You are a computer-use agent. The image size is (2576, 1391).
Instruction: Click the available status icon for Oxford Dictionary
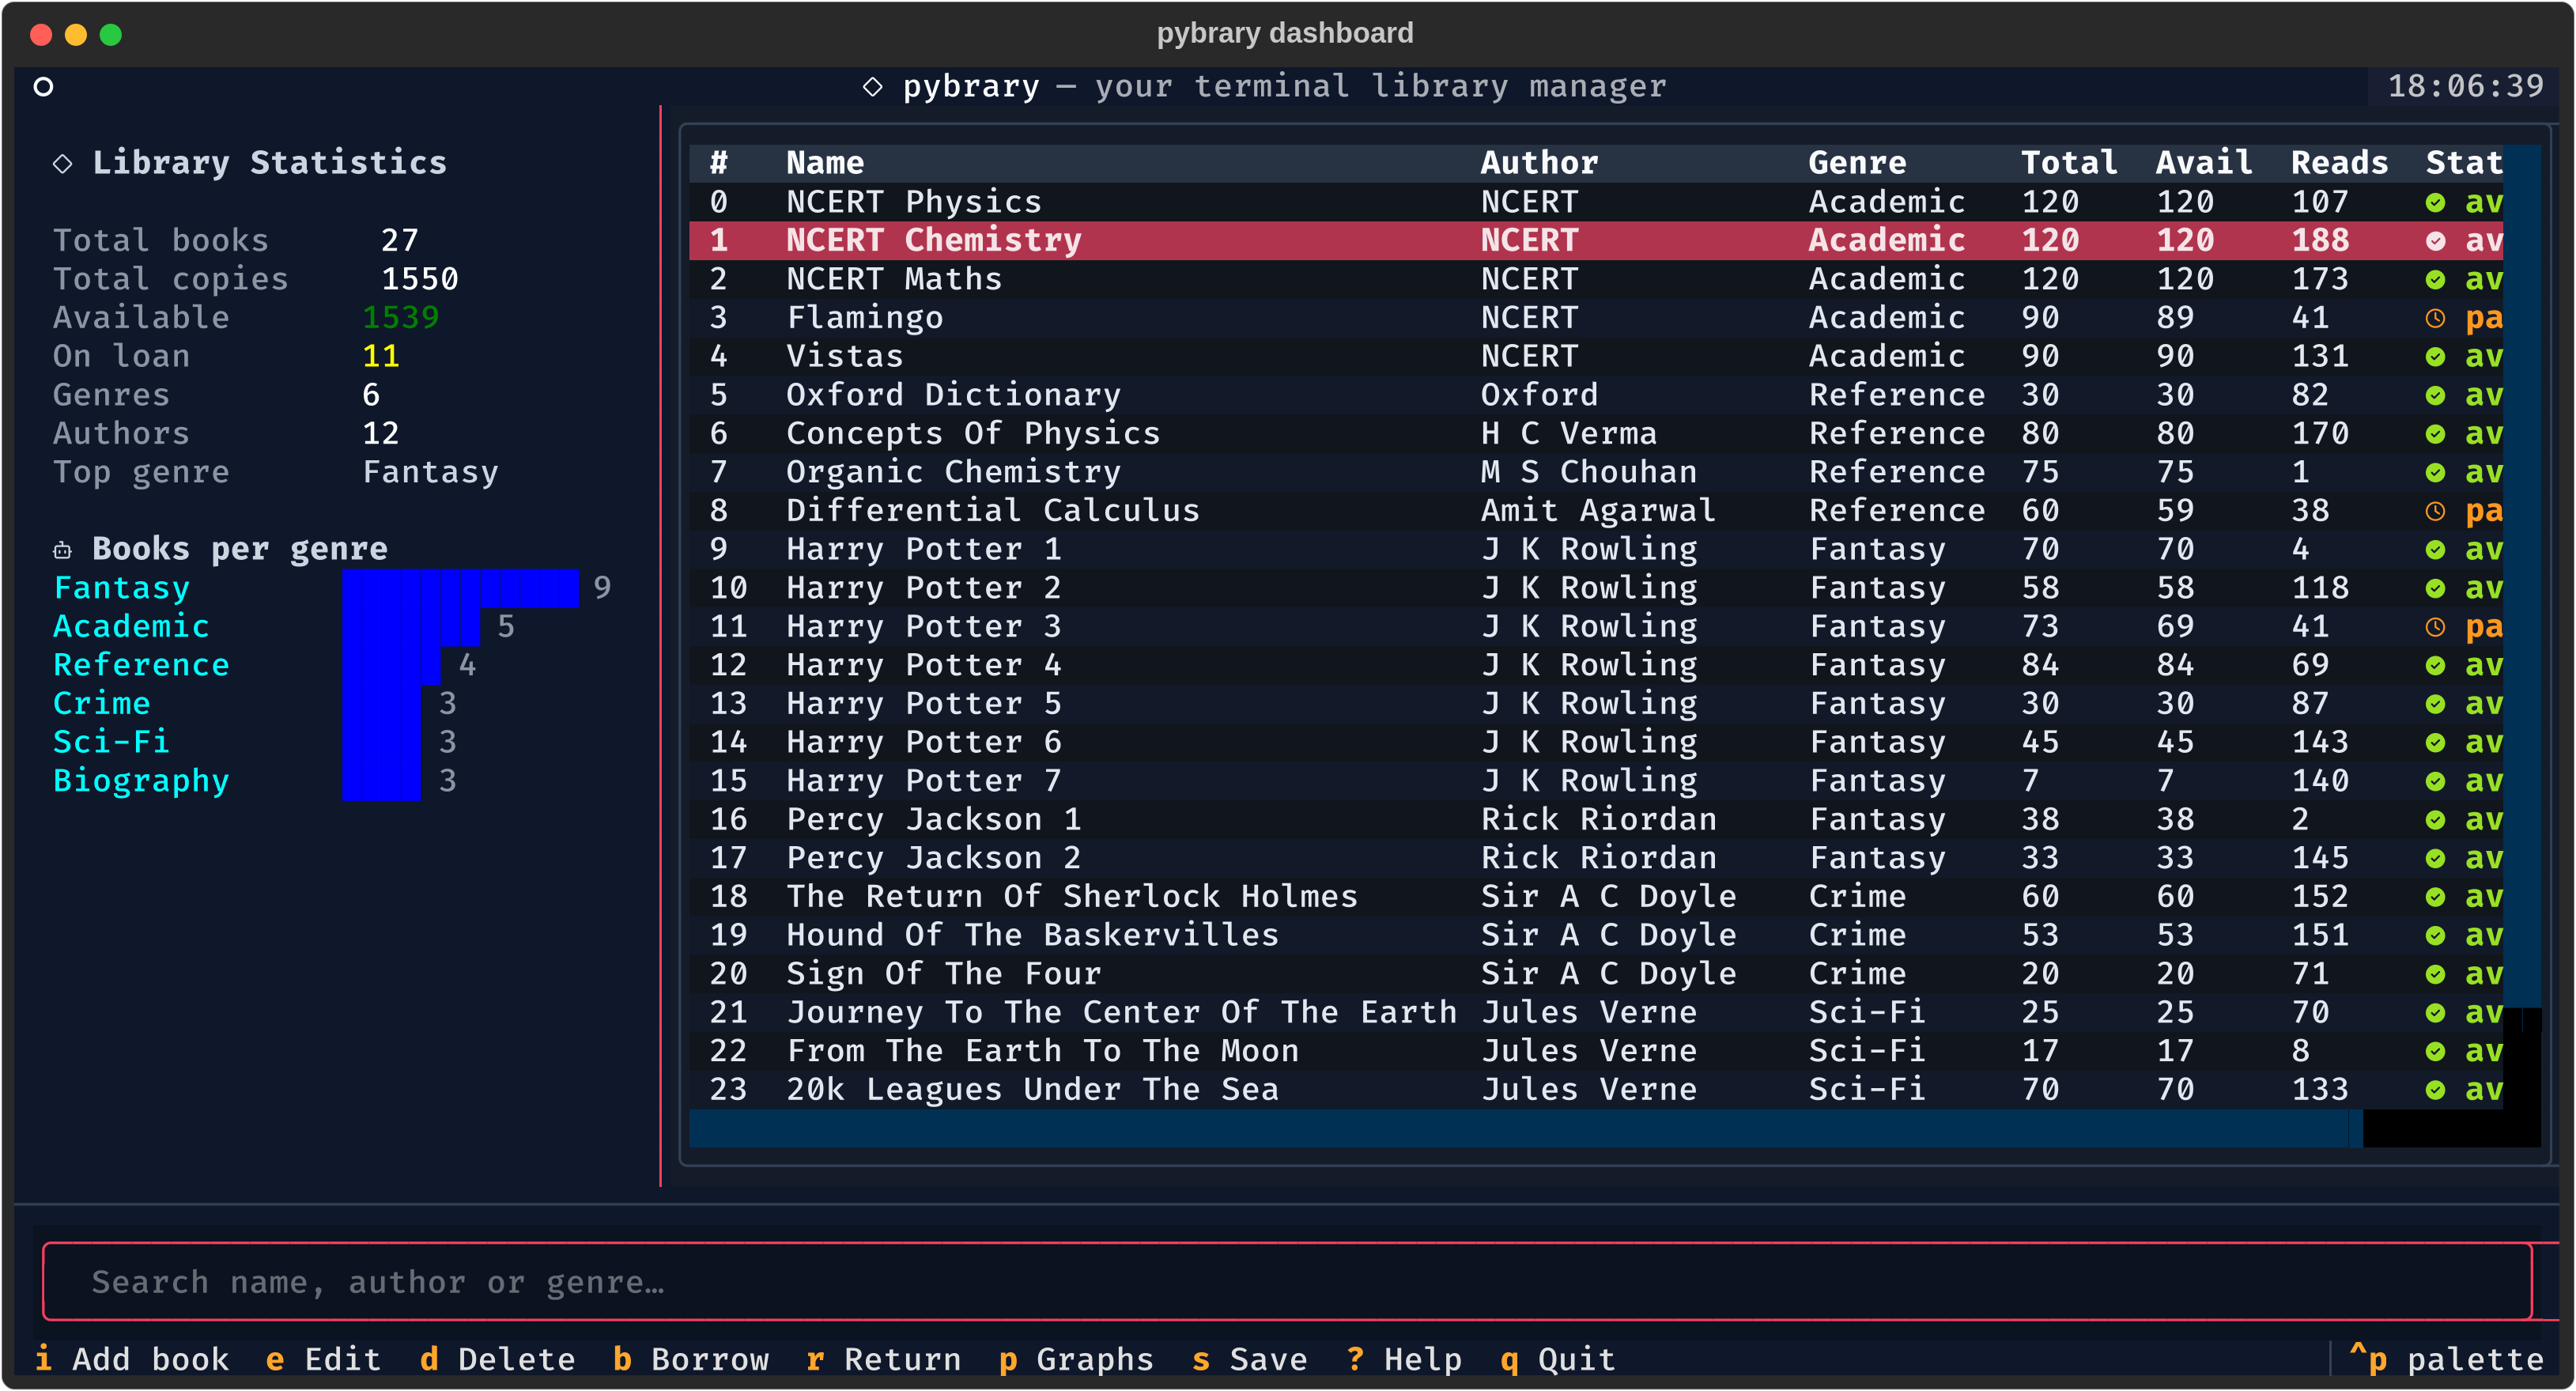click(2435, 396)
